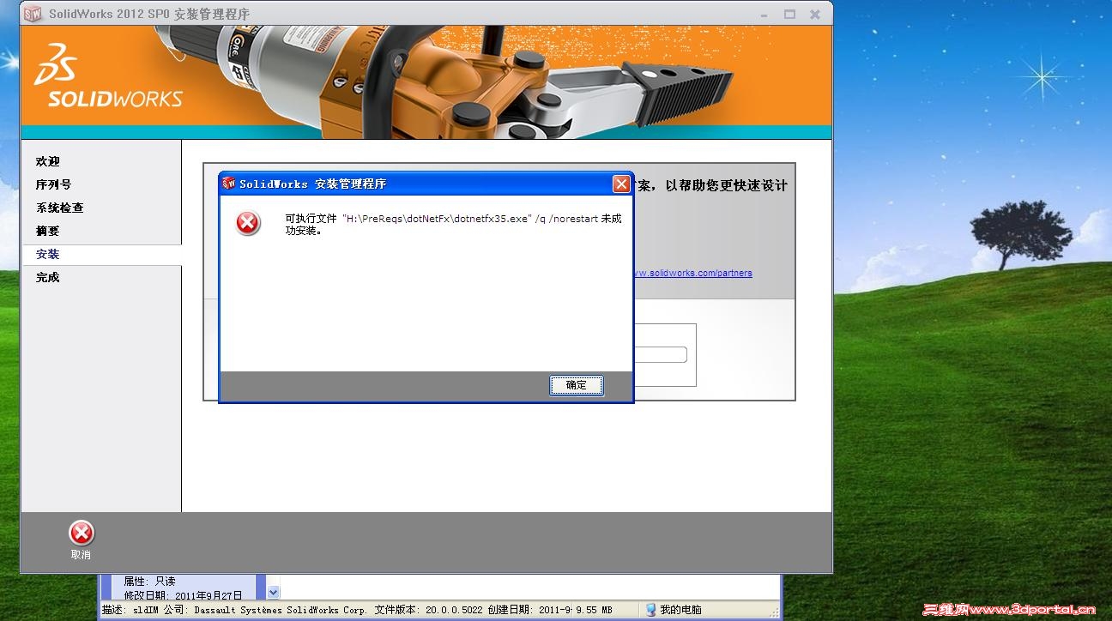Maximize the SolidWorks 2012 installer window
This screenshot has width=1112, height=621.
point(789,14)
